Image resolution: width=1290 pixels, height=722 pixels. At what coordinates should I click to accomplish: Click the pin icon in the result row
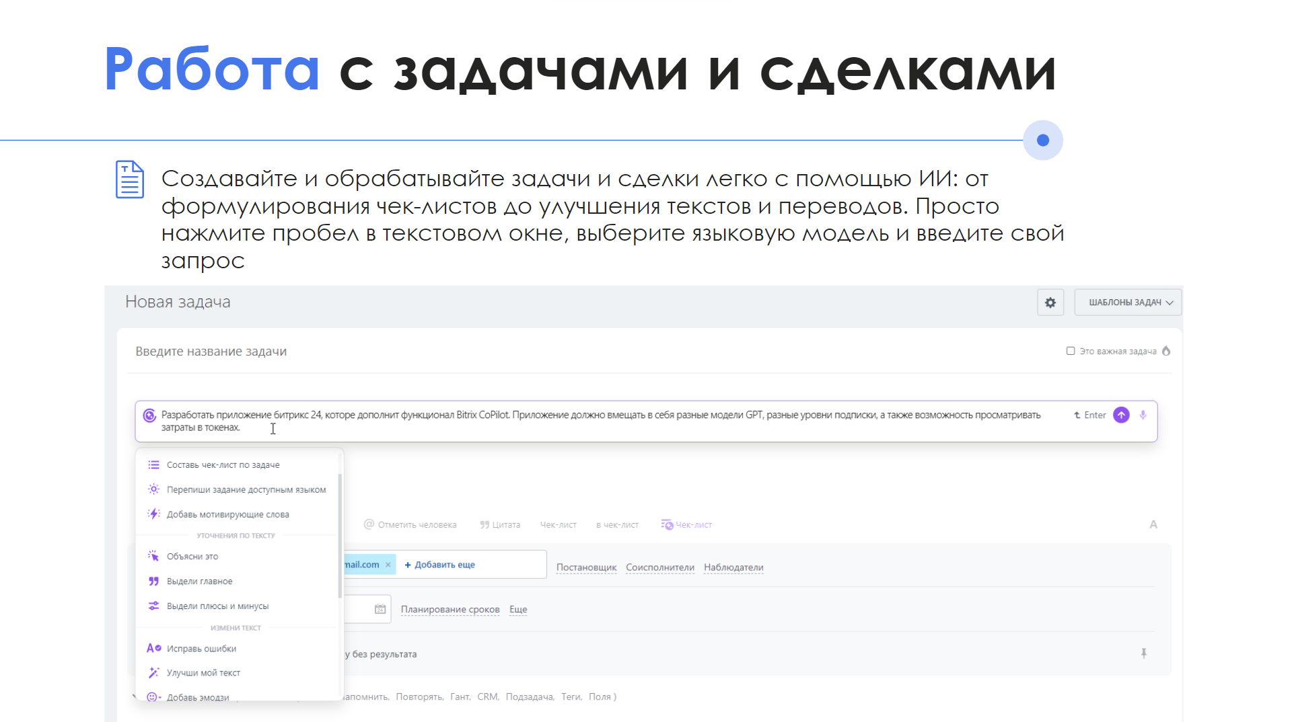click(1143, 653)
